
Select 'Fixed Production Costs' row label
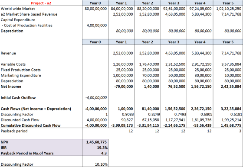(20, 70)
